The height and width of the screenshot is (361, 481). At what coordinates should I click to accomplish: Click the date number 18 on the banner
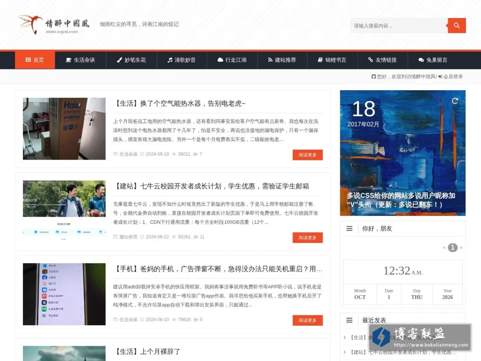pyautogui.click(x=364, y=109)
